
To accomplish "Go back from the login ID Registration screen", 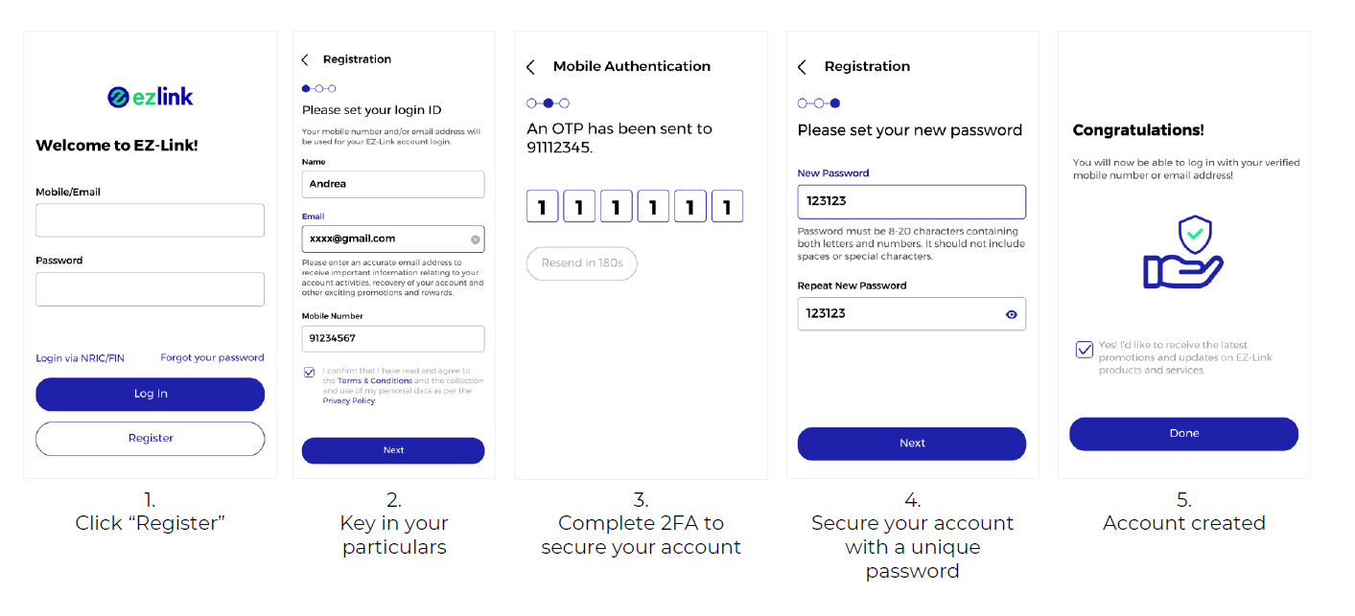I will (305, 59).
